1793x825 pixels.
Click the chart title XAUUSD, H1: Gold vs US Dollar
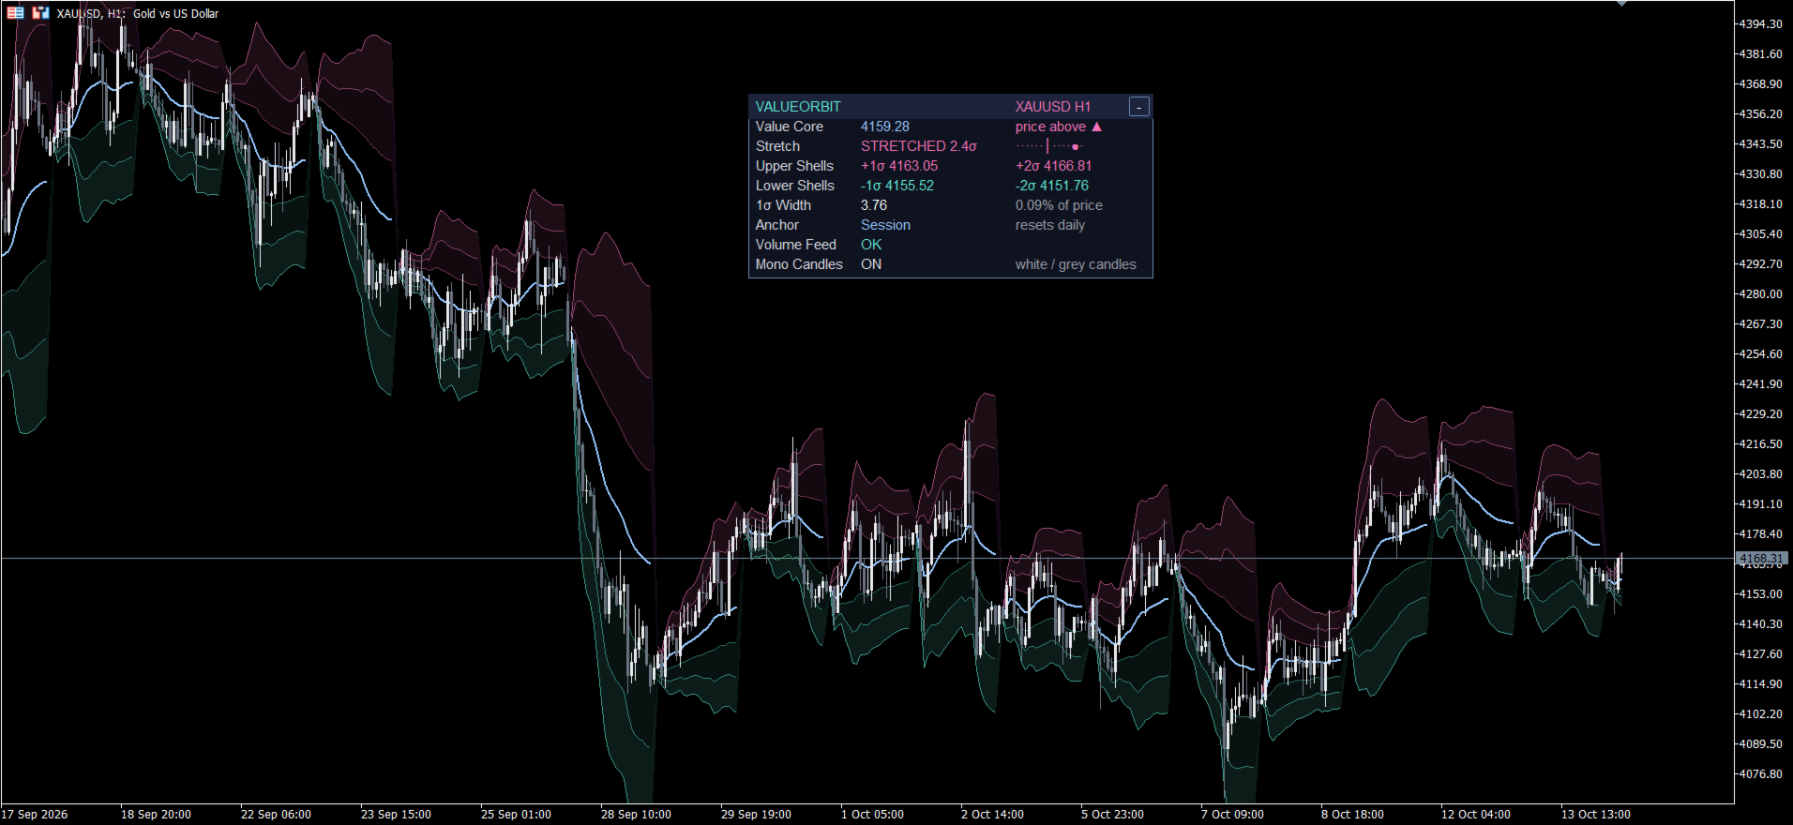point(138,13)
